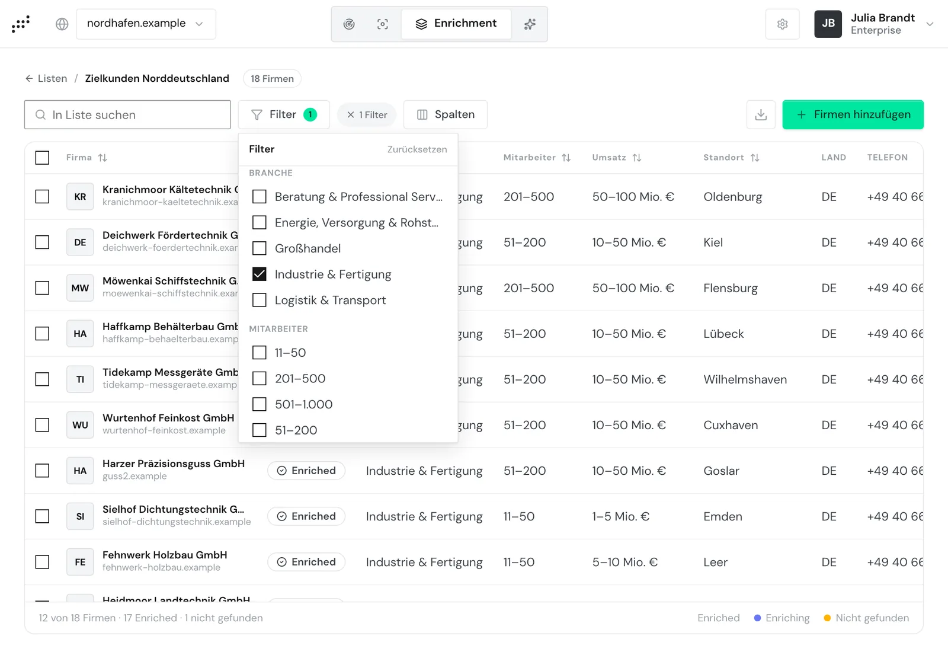Open the scan focus icon tab
The image size is (948, 655).
(383, 24)
